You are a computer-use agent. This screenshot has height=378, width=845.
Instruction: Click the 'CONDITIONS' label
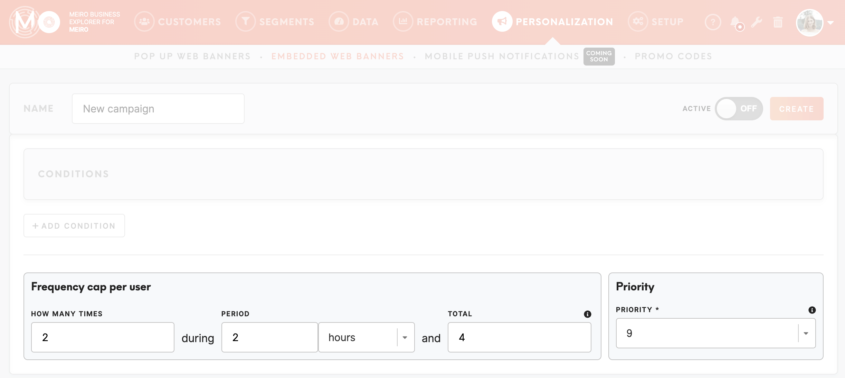click(x=74, y=174)
